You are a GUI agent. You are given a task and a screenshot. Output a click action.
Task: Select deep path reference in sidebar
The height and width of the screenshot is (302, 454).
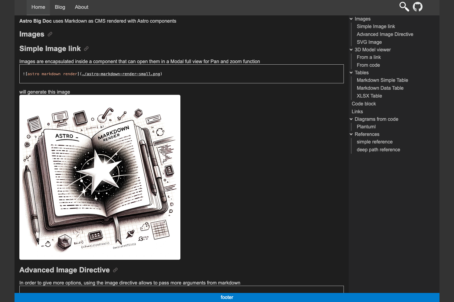click(x=378, y=149)
